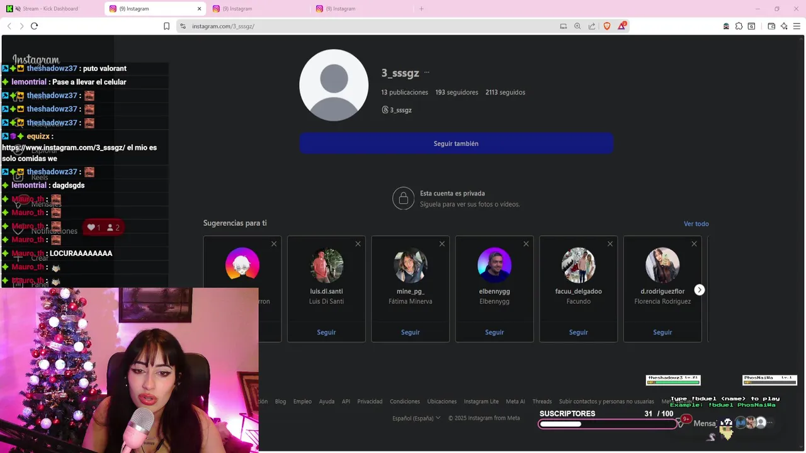Open the Empleo footer link
806x453 pixels.
tap(302, 401)
